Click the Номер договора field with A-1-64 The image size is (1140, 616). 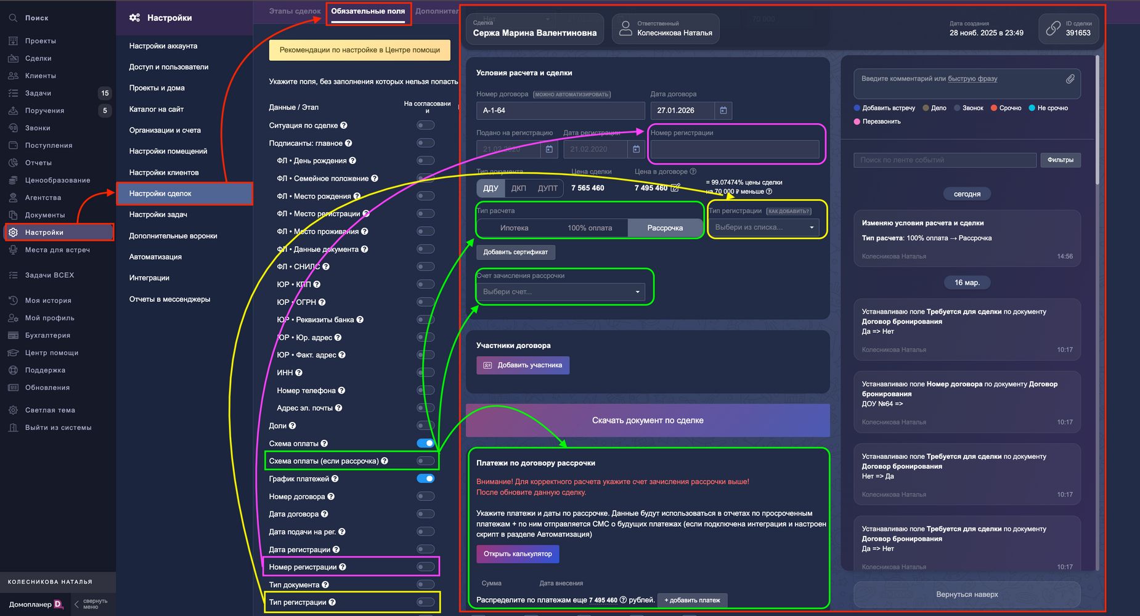click(x=560, y=110)
